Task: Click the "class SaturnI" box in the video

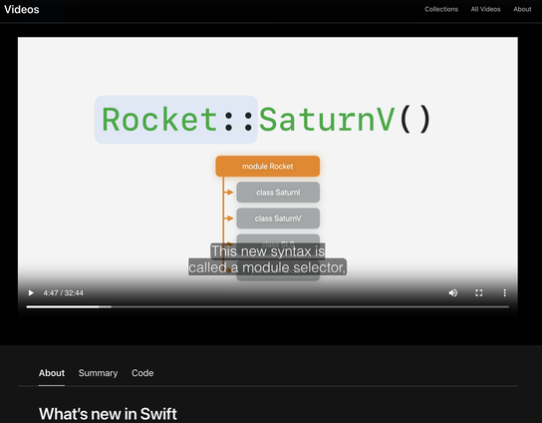Action: coord(278,193)
